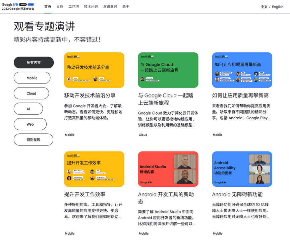Viewport: 290px width, 244px height.
Task: Click the Mobile tag under 如何让应用质量再攀新高
Action: pyautogui.click(x=218, y=135)
